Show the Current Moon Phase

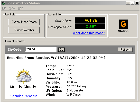coord(24,22)
